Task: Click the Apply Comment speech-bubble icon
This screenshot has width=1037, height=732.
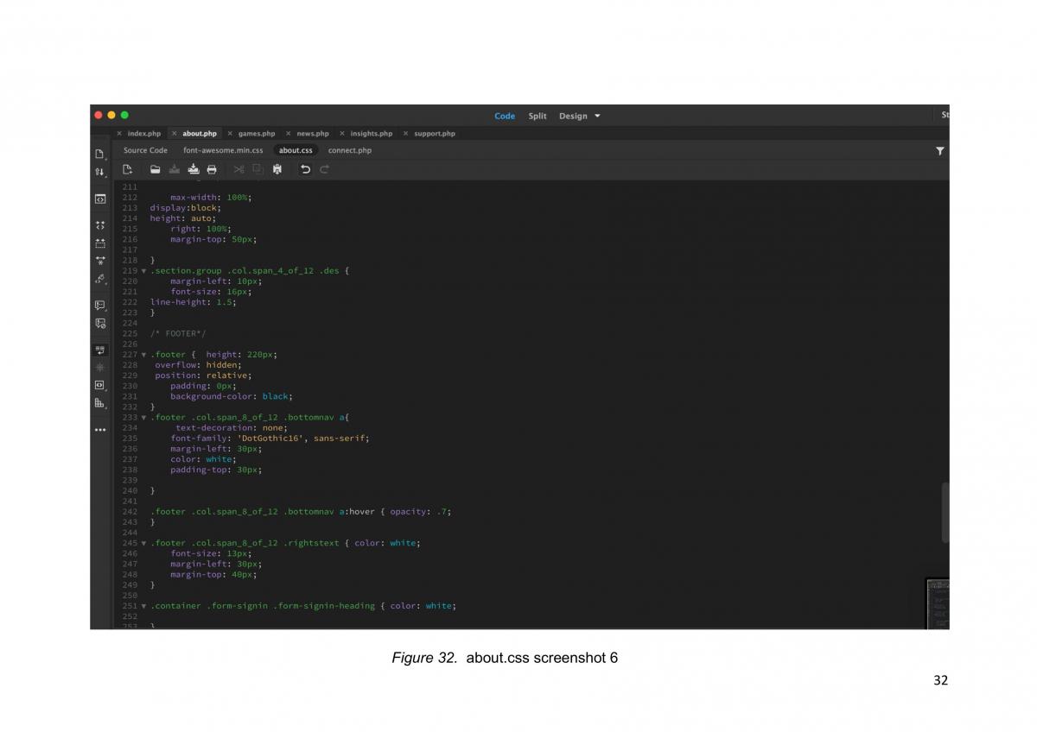Action: coord(100,305)
